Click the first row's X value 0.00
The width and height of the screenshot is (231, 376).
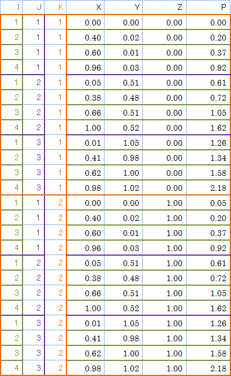[85, 23]
